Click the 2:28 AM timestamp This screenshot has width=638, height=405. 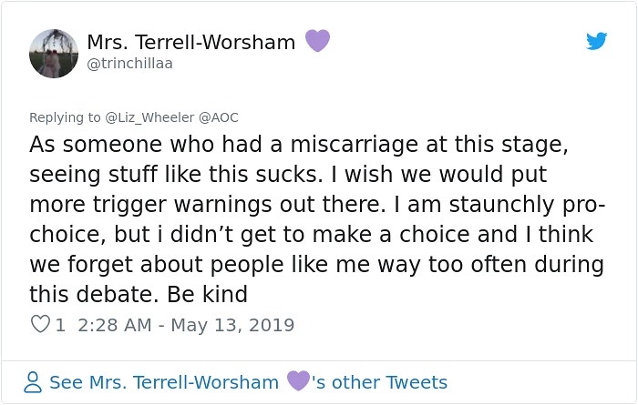[118, 325]
